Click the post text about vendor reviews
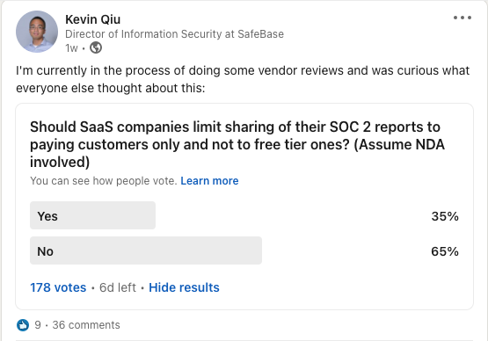488x341 pixels. [243, 79]
